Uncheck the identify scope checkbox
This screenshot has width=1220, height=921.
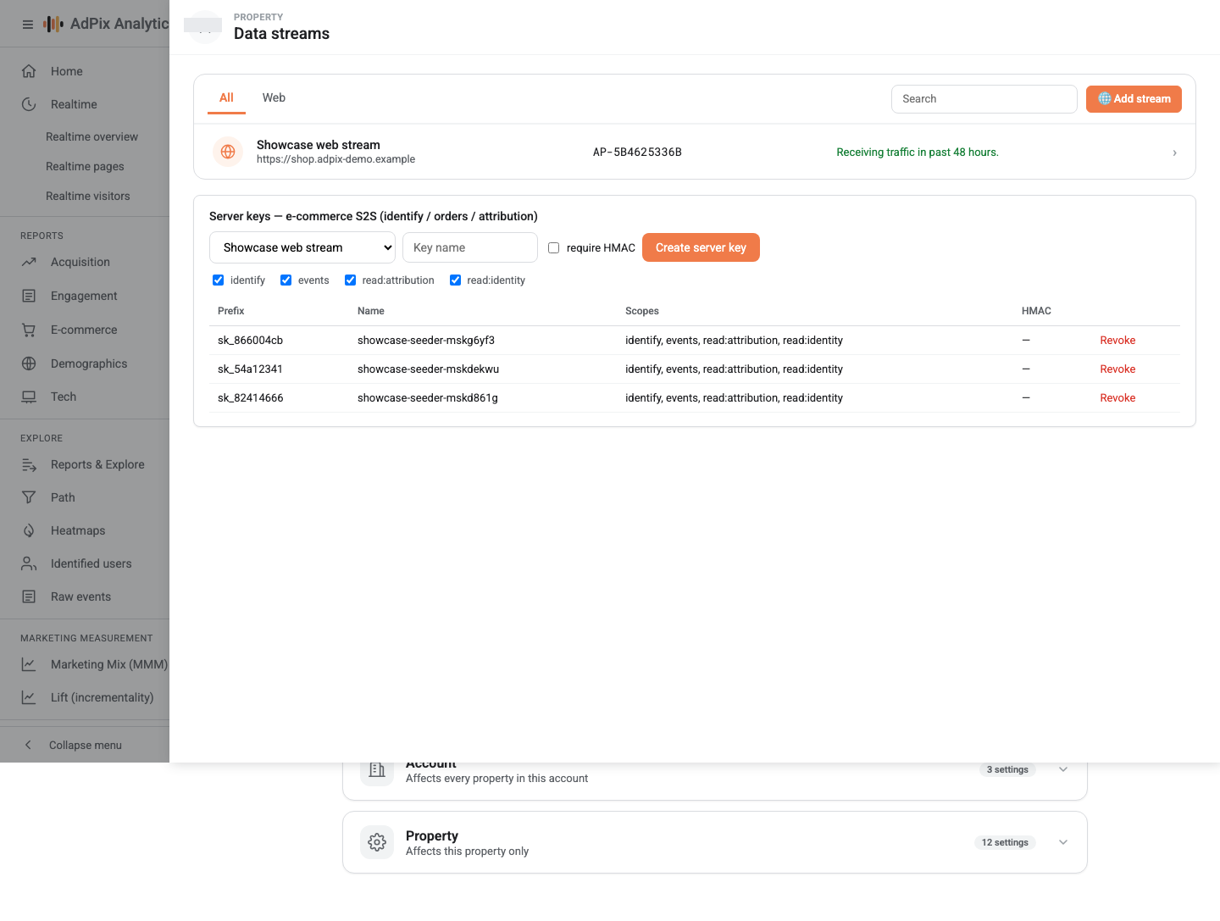click(x=219, y=280)
